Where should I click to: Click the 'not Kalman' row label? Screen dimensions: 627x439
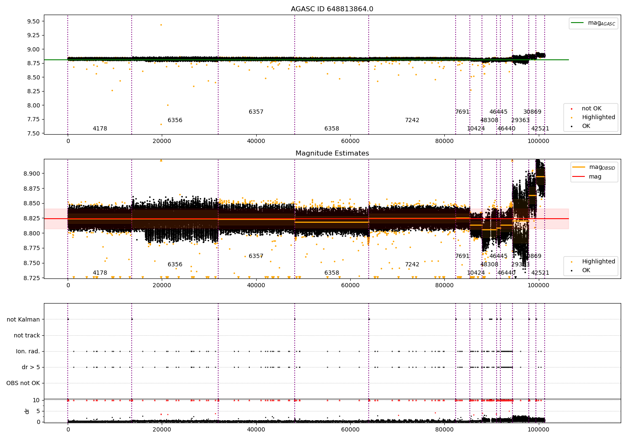pos(23,320)
